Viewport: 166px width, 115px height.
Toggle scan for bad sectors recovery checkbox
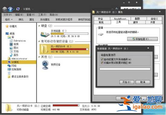coord(102,63)
